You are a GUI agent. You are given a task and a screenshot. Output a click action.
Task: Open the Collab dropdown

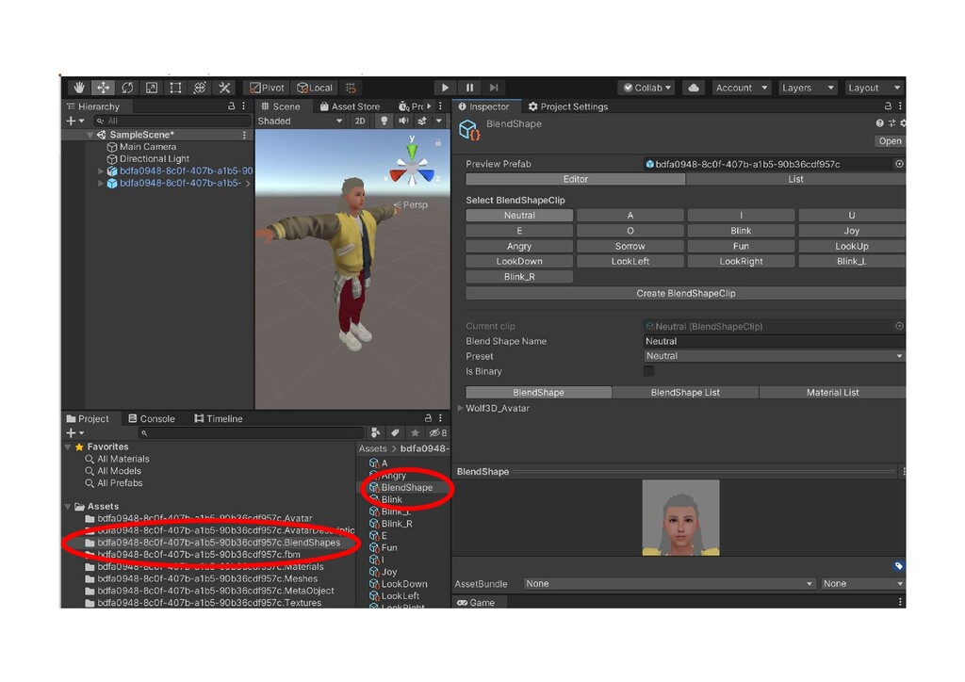coord(646,88)
